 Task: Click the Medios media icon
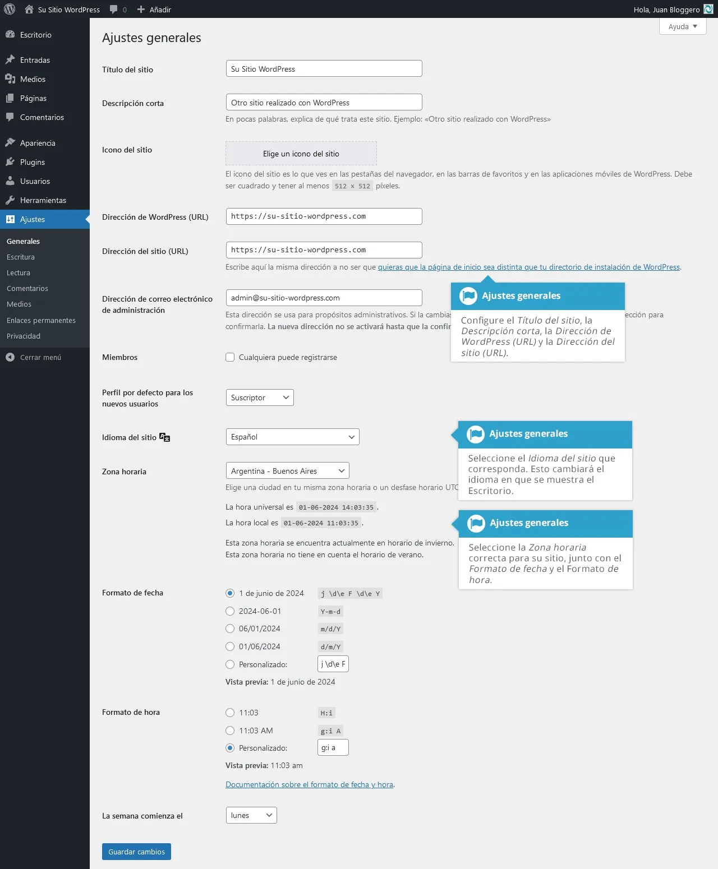point(10,79)
